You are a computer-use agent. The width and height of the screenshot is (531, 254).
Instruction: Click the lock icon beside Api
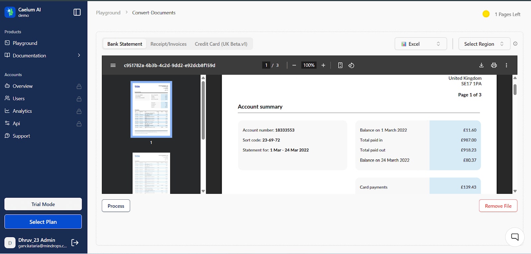79,124
